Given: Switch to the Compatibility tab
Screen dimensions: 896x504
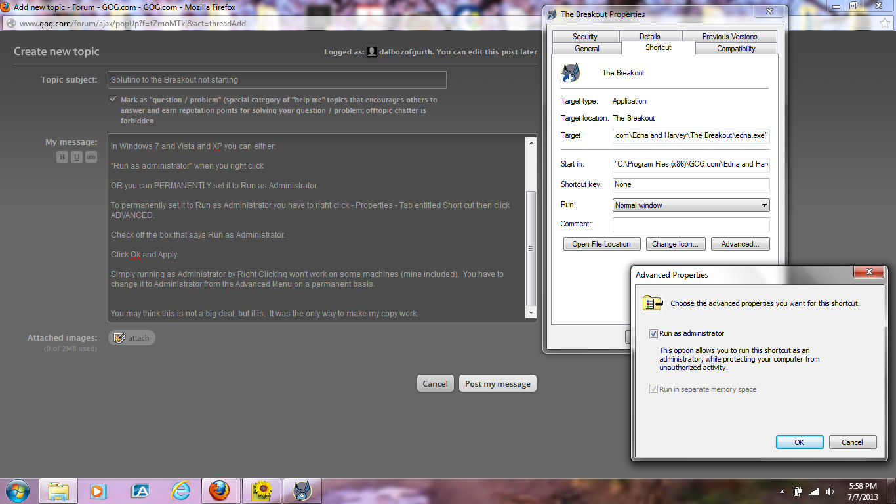Looking at the screenshot, I should [x=736, y=49].
